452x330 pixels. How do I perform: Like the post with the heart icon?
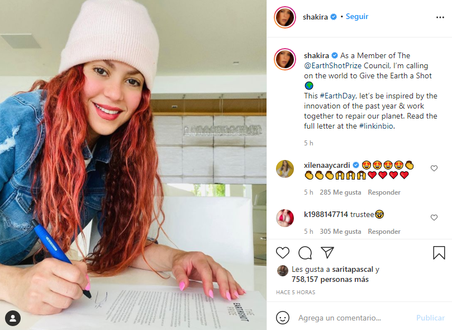tap(283, 253)
